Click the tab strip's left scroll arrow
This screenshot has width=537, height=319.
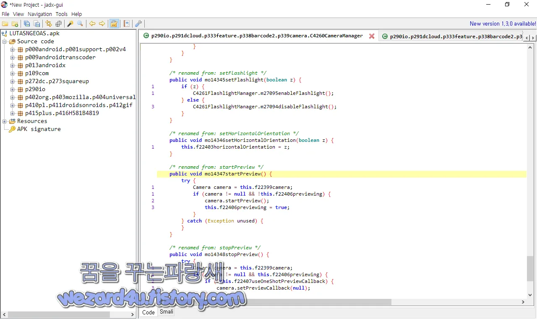point(527,38)
